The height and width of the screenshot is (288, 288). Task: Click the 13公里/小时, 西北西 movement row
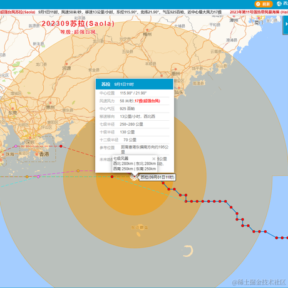point(135,116)
